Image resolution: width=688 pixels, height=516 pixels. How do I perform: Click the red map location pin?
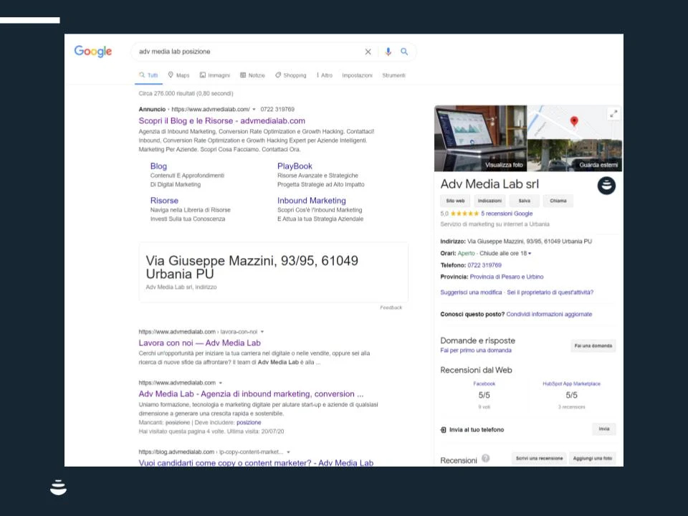(574, 121)
